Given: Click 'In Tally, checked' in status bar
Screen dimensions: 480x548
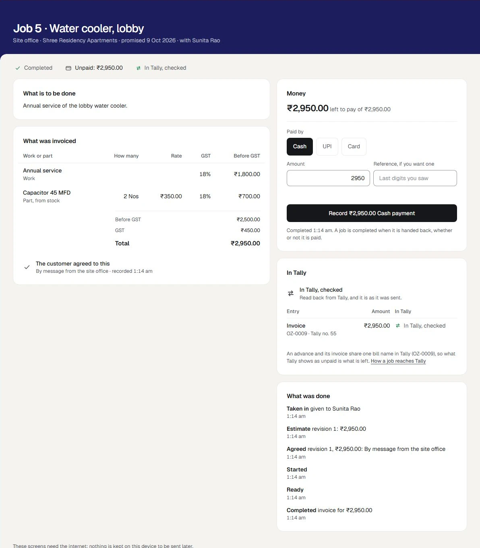Looking at the screenshot, I should [x=165, y=68].
